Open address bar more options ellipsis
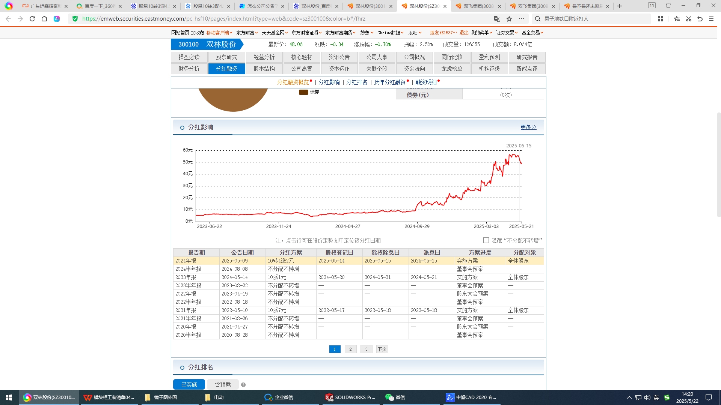The width and height of the screenshot is (721, 405). coord(521,19)
